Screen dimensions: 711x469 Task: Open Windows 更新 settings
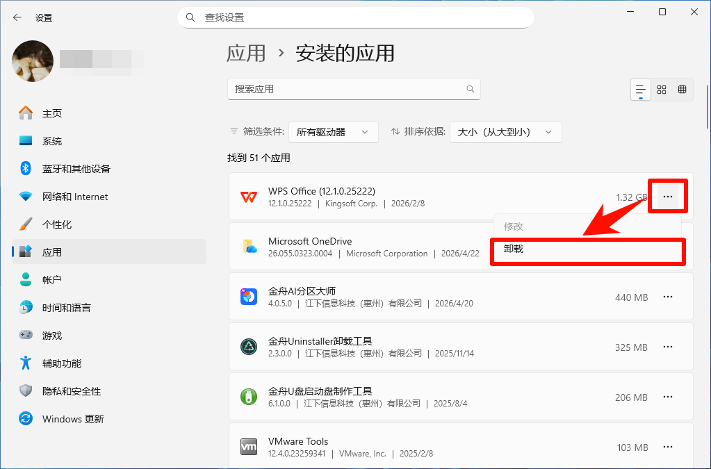(109, 419)
